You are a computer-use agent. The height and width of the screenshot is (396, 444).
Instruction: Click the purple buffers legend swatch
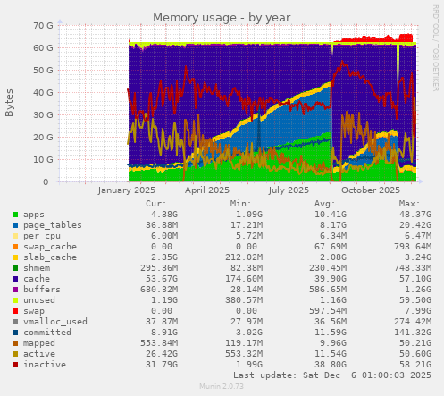coord(15,290)
